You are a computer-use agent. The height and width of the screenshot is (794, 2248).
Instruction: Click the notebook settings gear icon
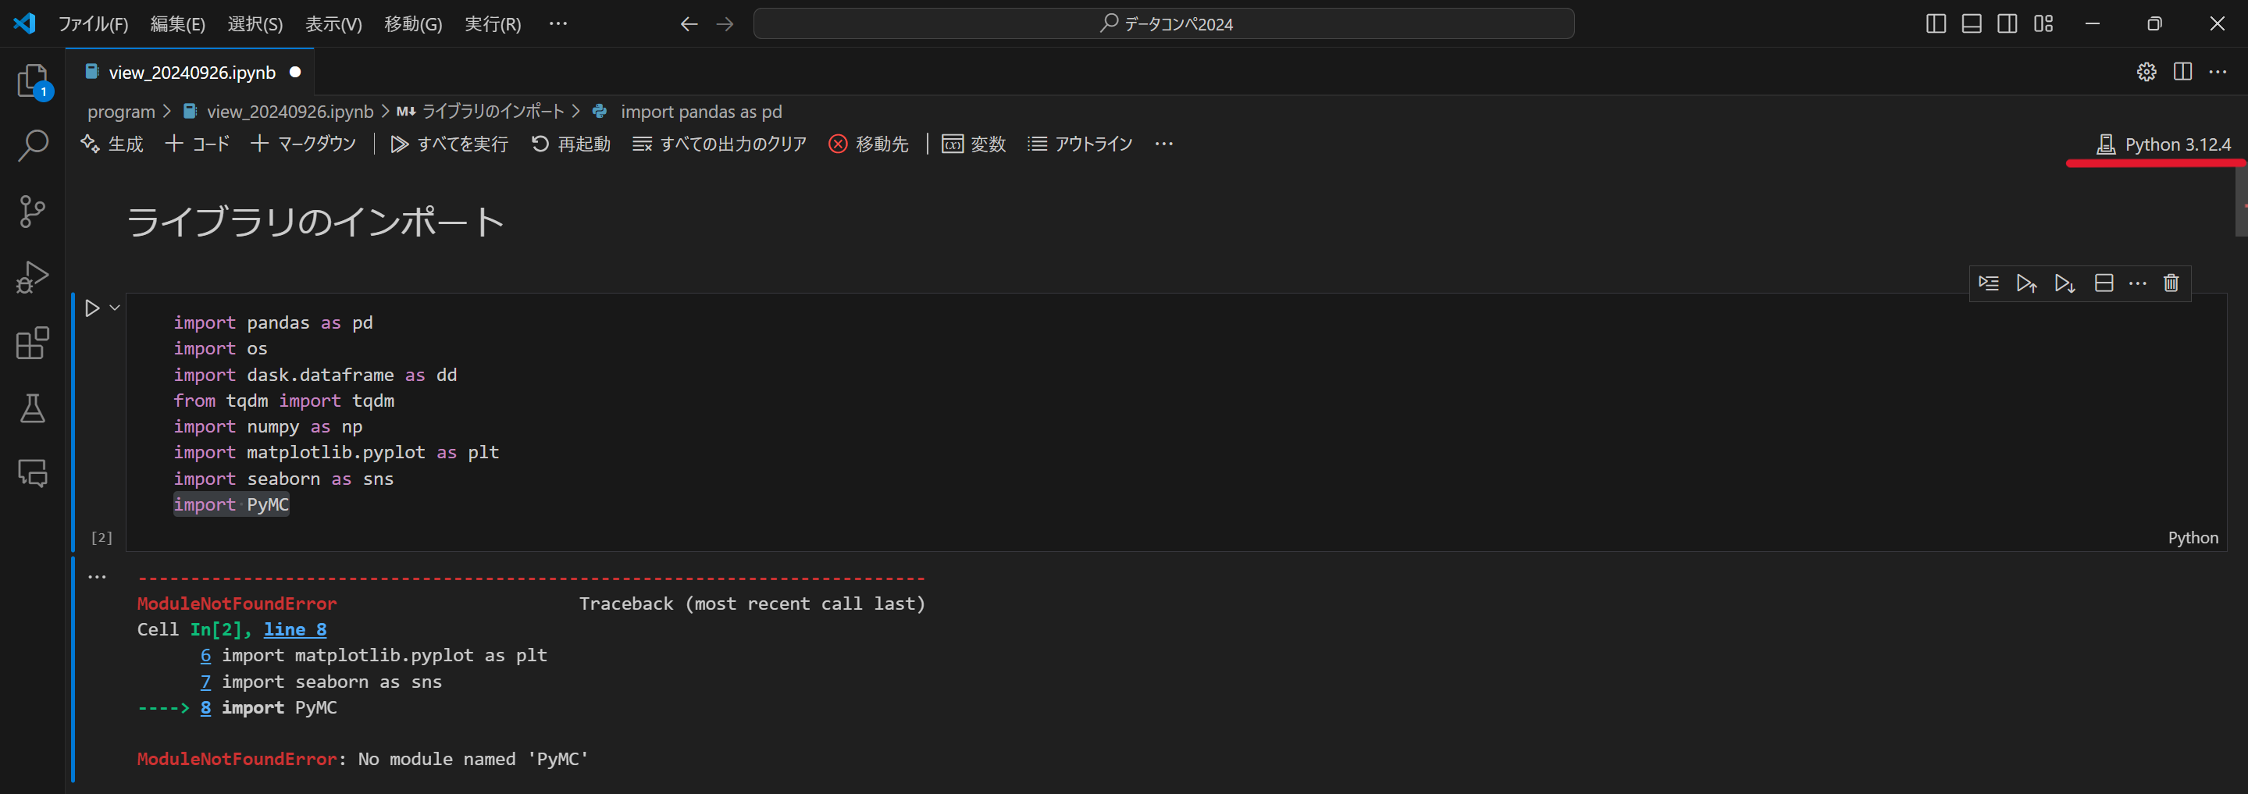click(x=2146, y=73)
